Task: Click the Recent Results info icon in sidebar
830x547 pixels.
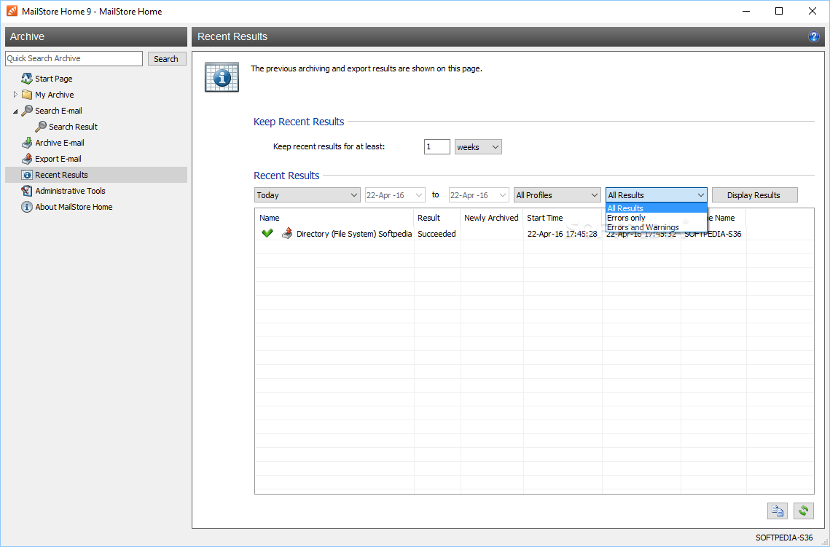Action: coord(27,175)
